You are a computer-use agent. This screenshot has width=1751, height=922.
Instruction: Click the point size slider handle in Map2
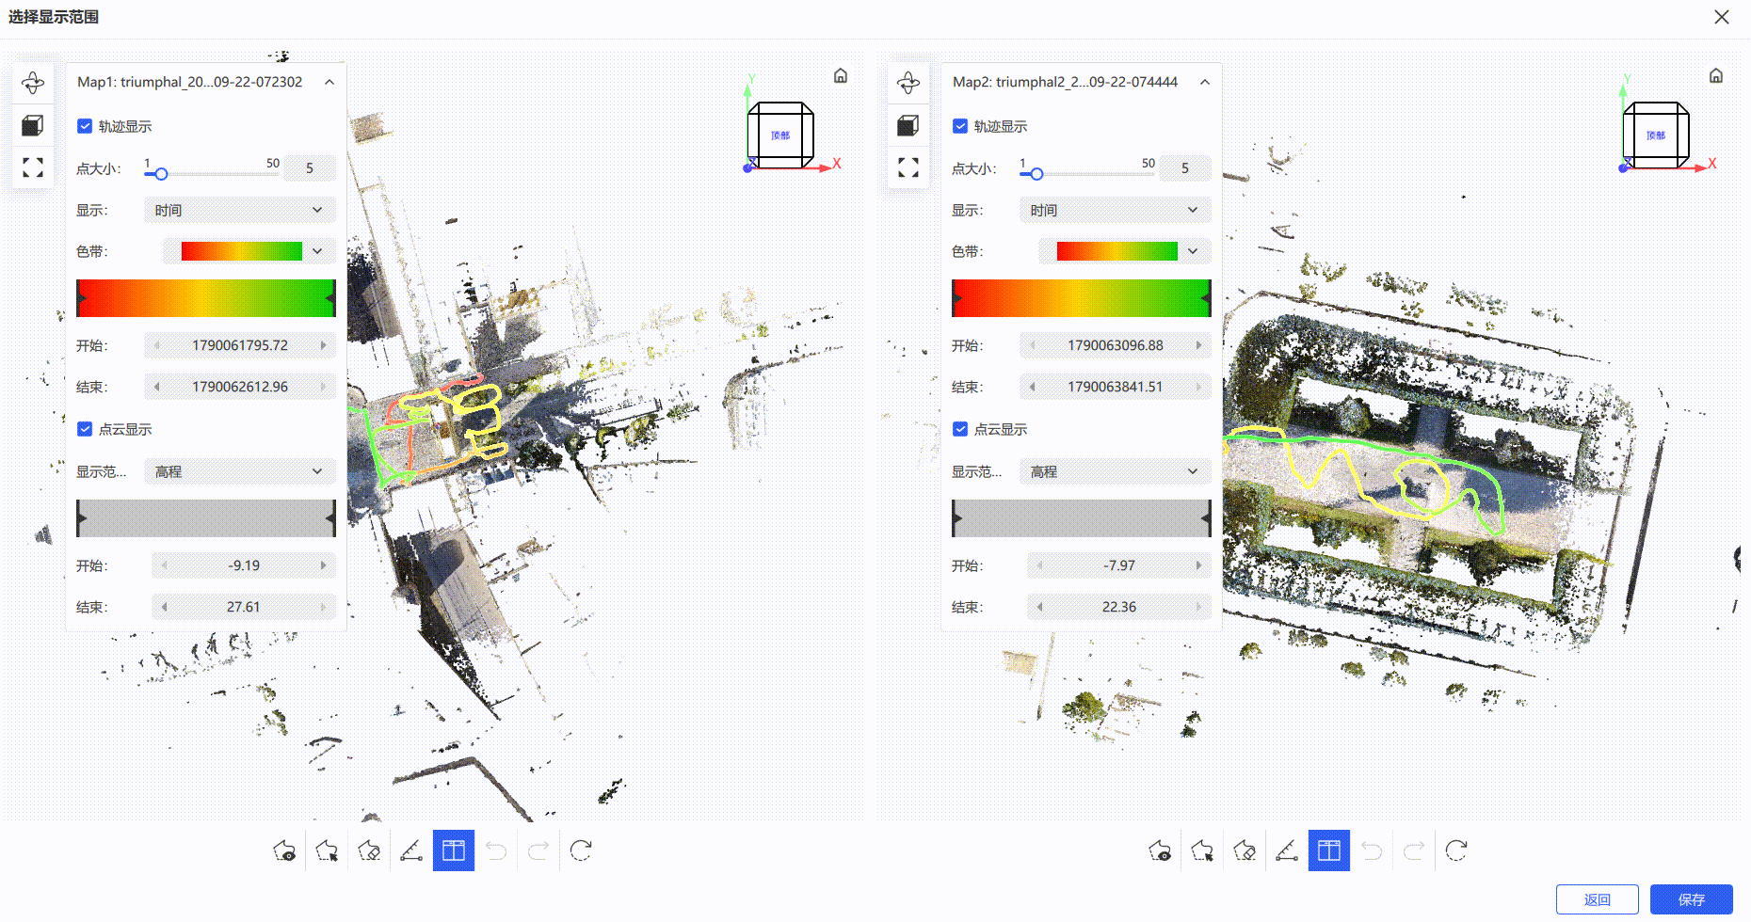pyautogui.click(x=1037, y=174)
